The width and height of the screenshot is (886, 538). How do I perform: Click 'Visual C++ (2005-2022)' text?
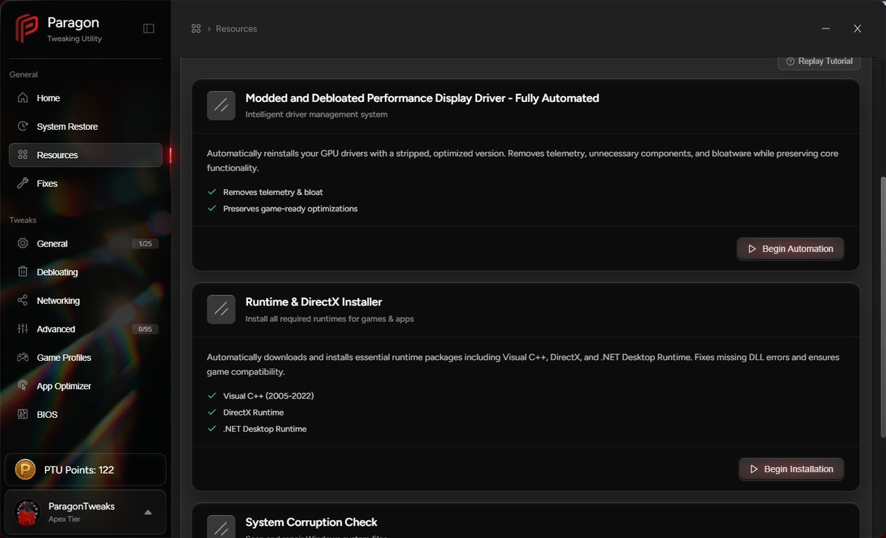[269, 396]
